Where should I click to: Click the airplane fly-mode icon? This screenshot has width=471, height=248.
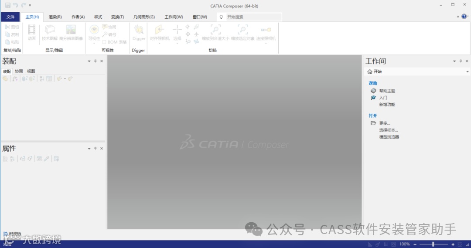pos(196,34)
